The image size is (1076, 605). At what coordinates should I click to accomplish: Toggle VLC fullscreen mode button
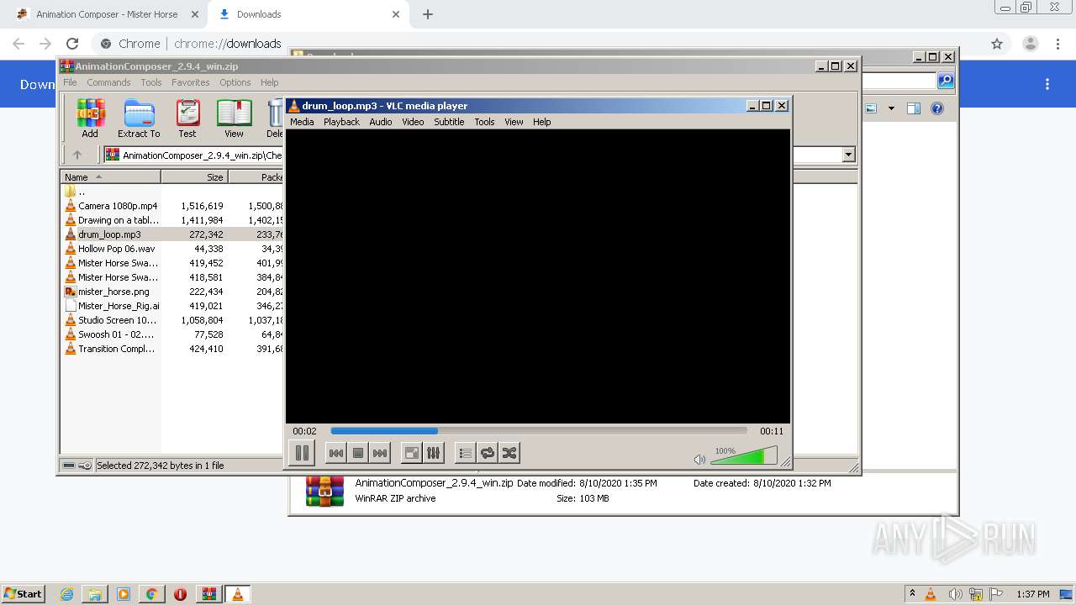tap(412, 453)
